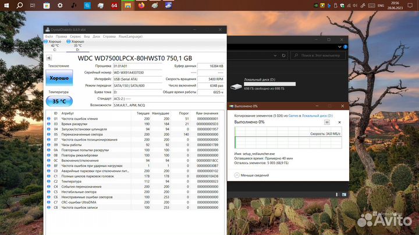Refresh the Explorer window

click(x=283, y=56)
